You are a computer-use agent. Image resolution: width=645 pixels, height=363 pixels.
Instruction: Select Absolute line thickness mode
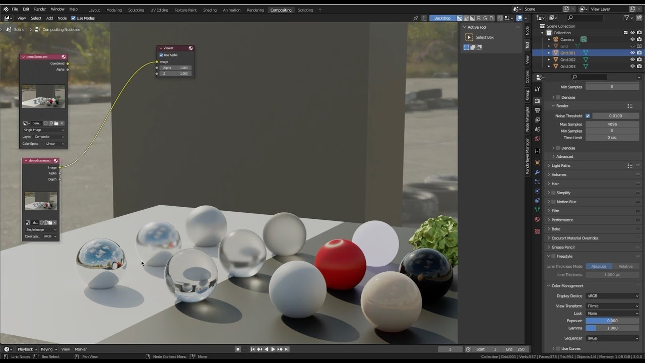point(599,267)
